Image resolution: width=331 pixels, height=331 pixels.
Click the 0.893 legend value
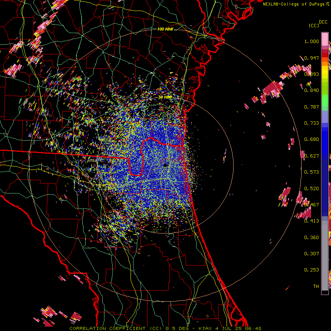(x=312, y=74)
